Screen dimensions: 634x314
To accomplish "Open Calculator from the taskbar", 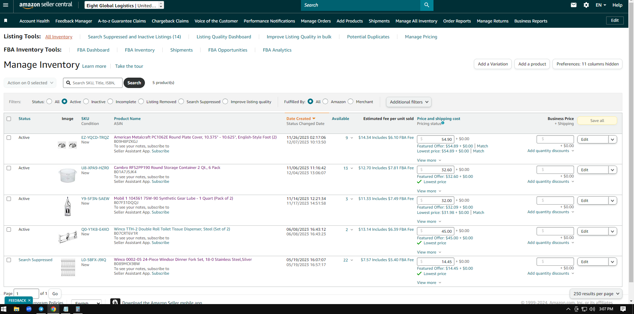I will point(78,309).
